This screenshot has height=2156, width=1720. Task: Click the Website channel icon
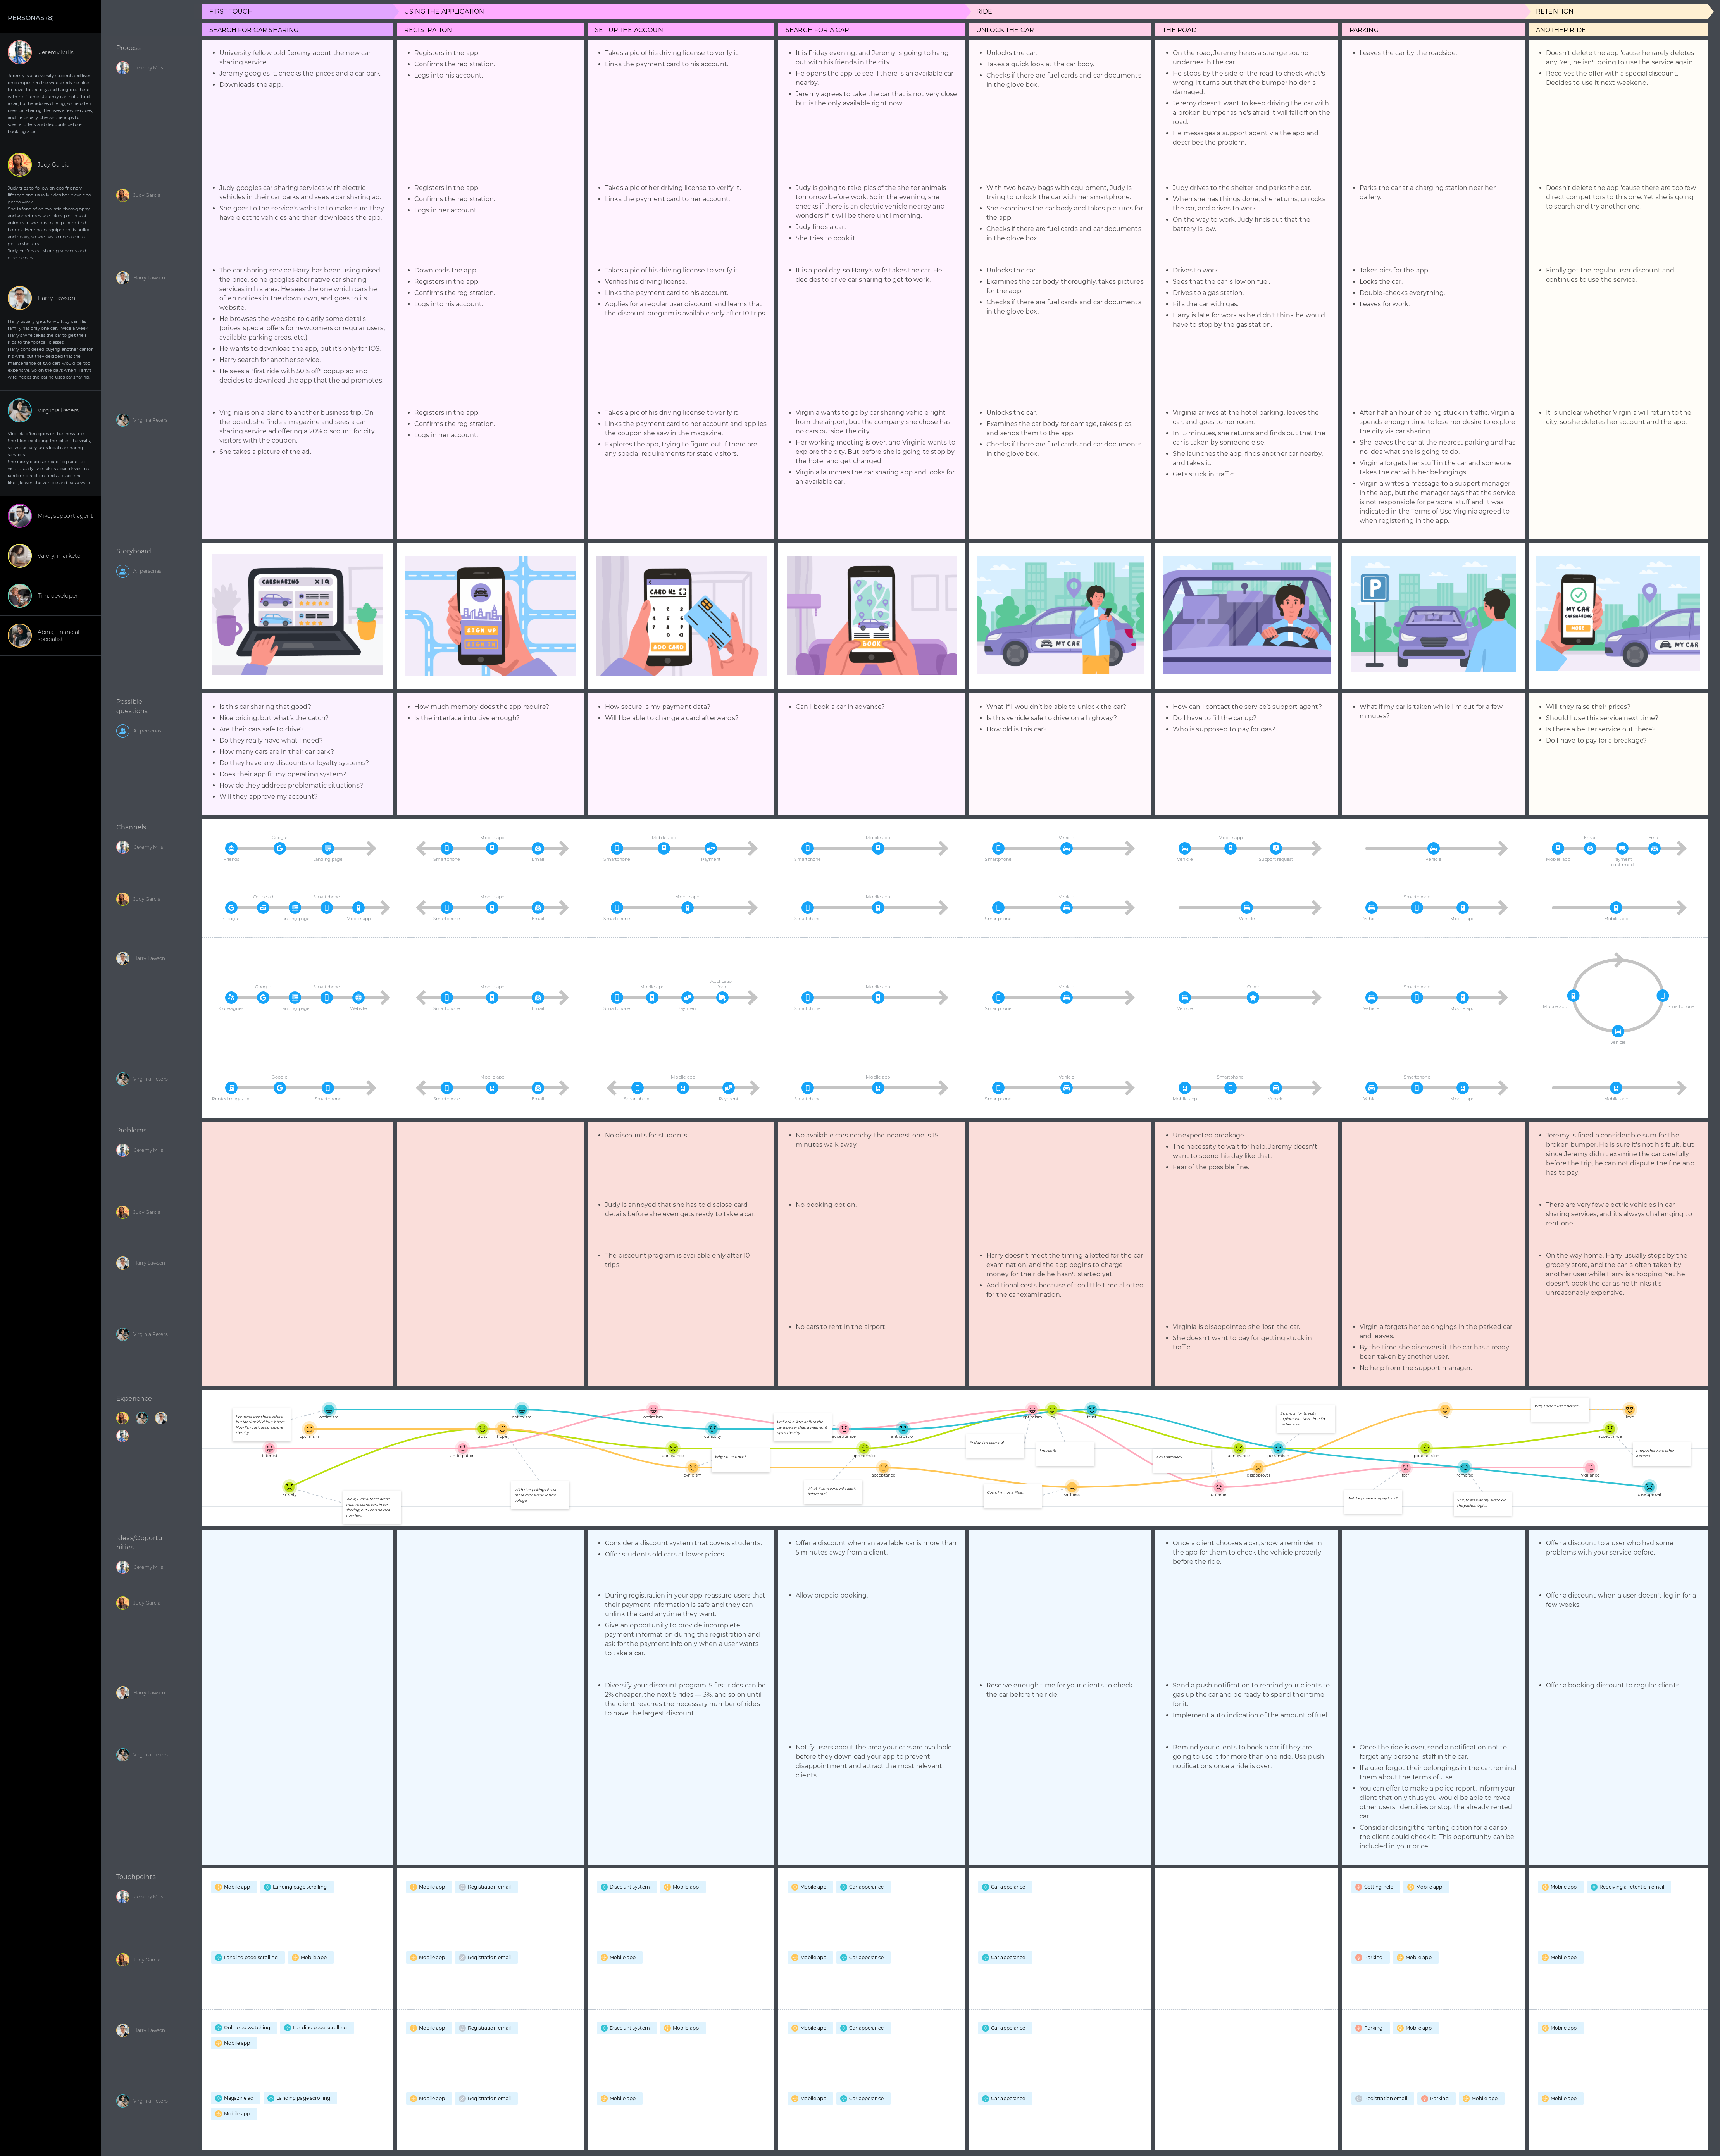click(x=358, y=997)
